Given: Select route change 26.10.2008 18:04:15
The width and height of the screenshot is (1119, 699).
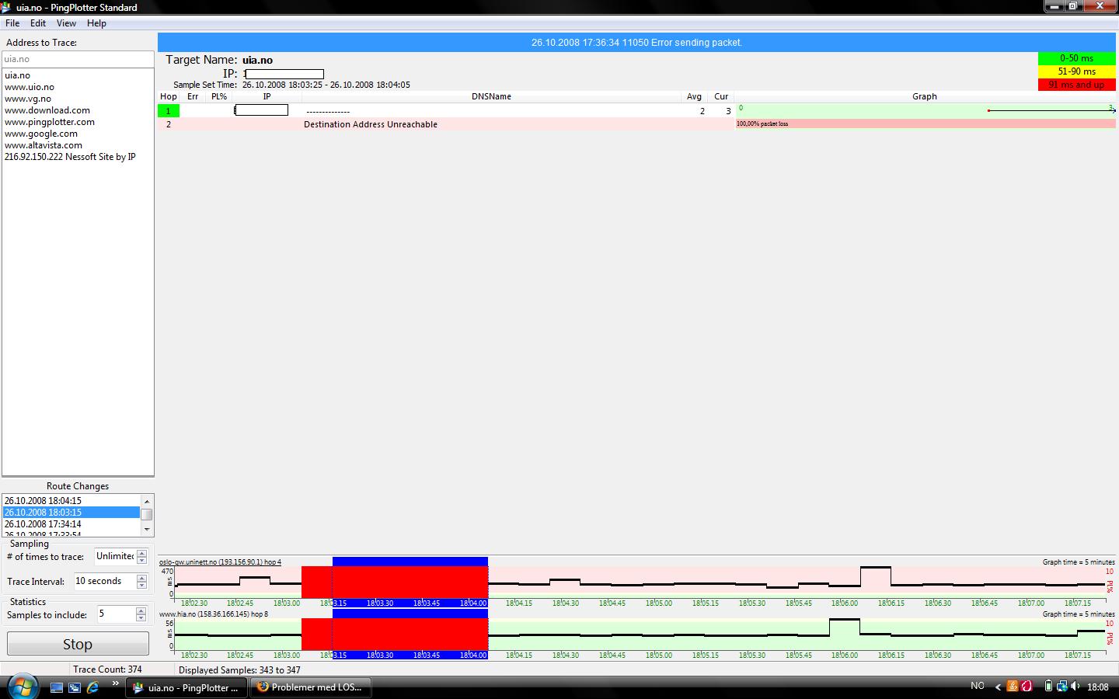Looking at the screenshot, I should point(71,501).
